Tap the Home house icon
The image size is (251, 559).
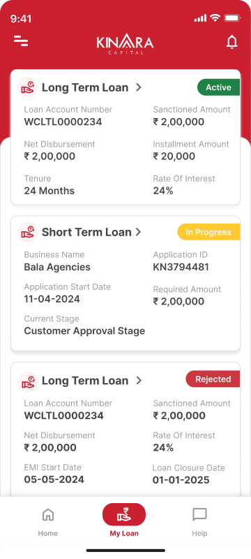pos(48,515)
